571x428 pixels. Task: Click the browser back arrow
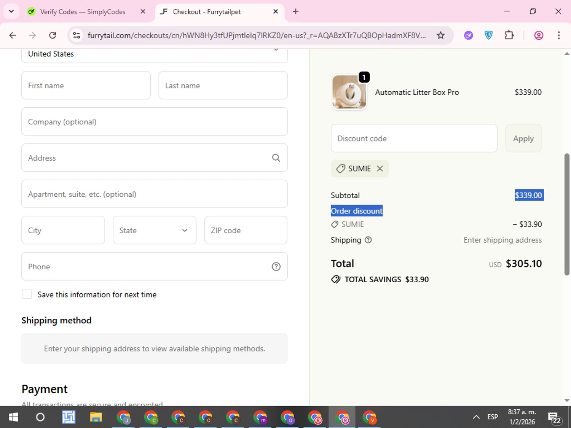[x=13, y=35]
